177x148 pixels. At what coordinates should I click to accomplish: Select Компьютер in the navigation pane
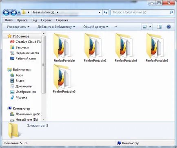21,108
